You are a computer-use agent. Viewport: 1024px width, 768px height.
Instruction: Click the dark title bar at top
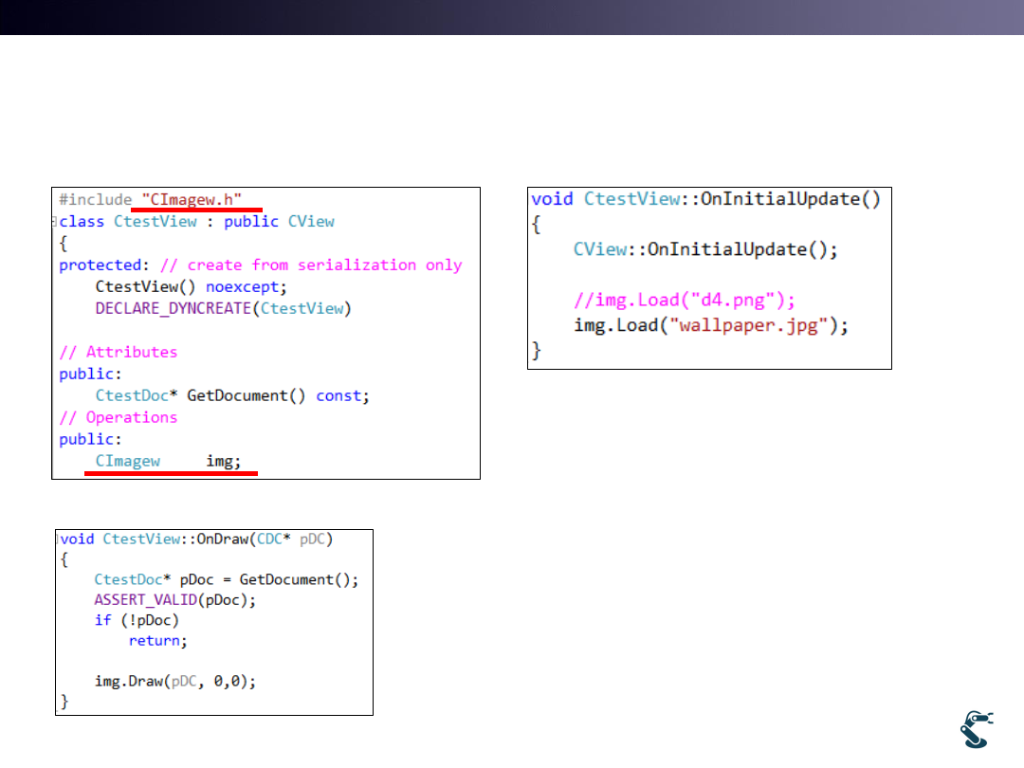point(512,17)
